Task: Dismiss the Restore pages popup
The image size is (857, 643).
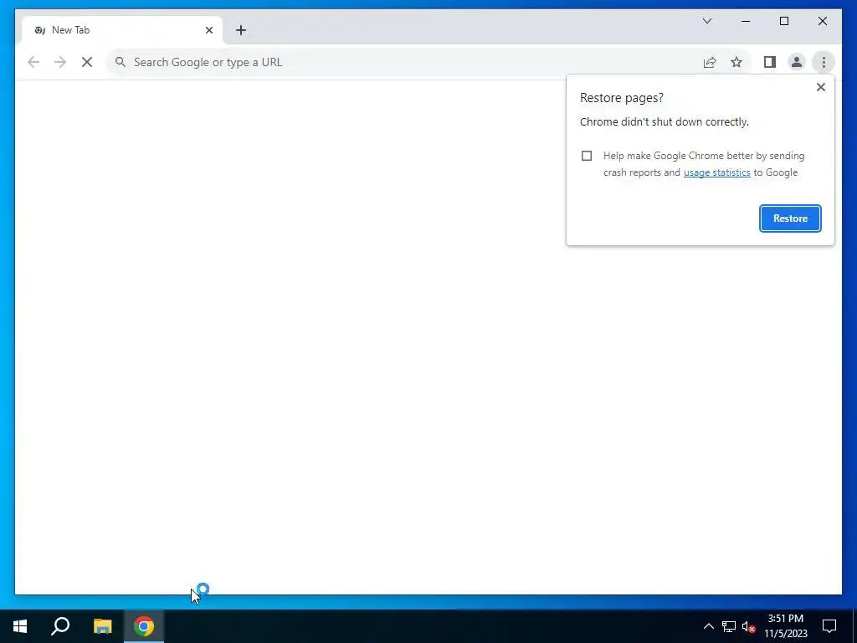Action: coord(820,87)
